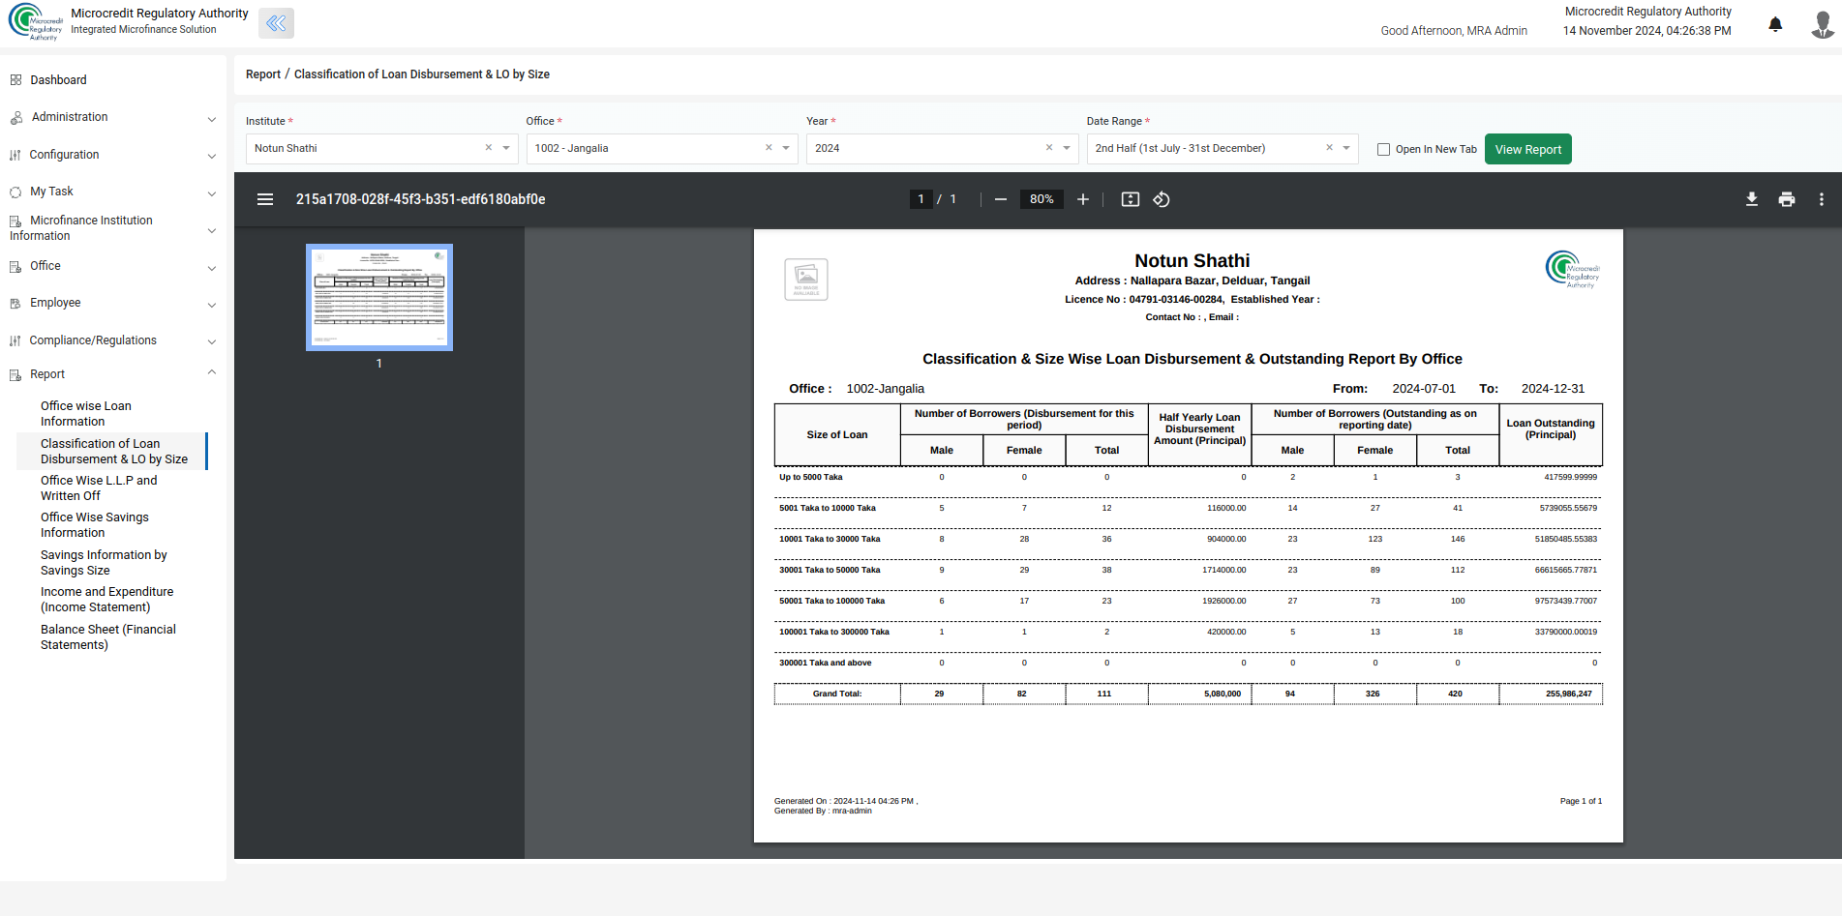Open notifications bell icon

[x=1775, y=24]
